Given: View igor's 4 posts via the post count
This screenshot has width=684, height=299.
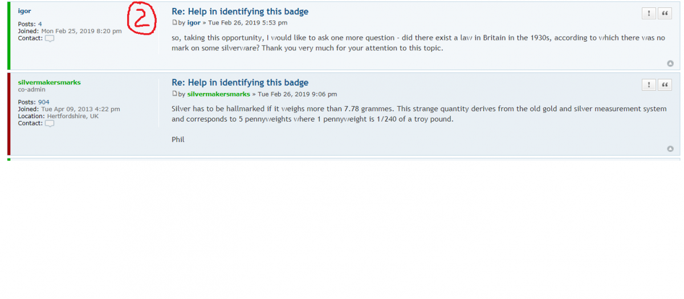Looking at the screenshot, I should point(40,24).
